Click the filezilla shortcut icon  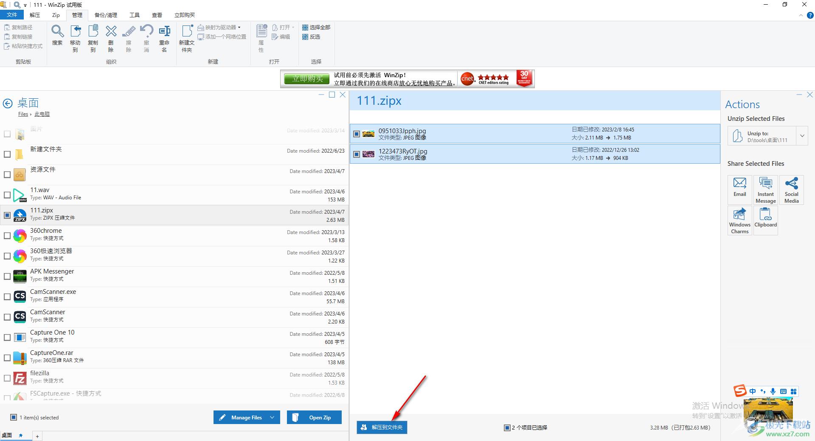tap(20, 378)
